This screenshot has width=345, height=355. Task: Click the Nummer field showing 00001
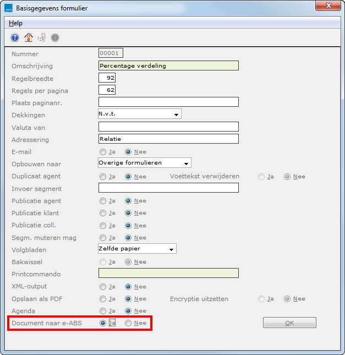pyautogui.click(x=111, y=53)
